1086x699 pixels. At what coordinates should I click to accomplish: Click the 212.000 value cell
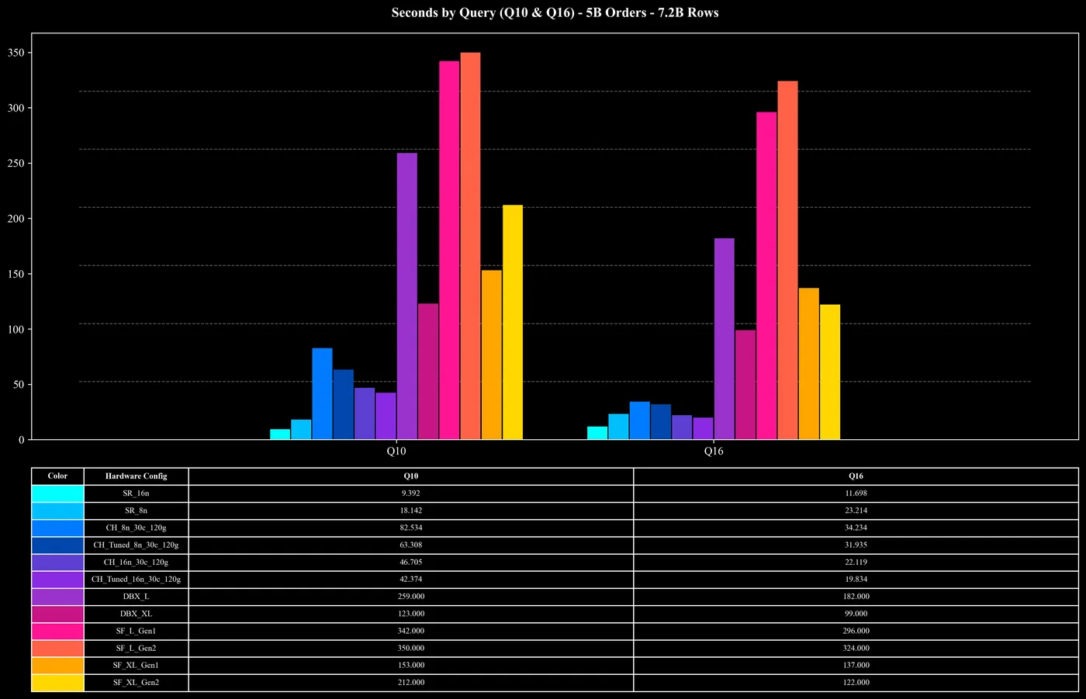411,683
